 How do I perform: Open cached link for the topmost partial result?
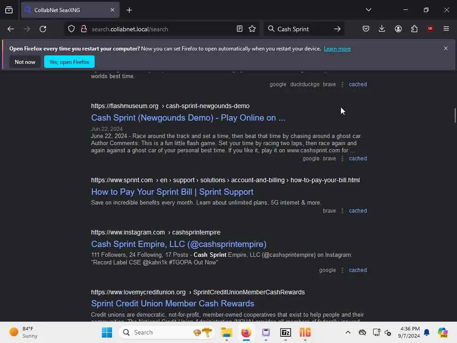pyautogui.click(x=358, y=84)
